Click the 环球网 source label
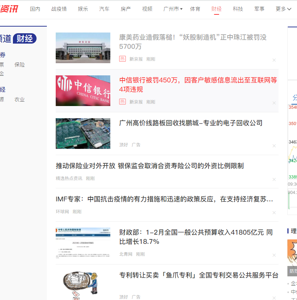This screenshot has height=300, width=297. [62, 212]
